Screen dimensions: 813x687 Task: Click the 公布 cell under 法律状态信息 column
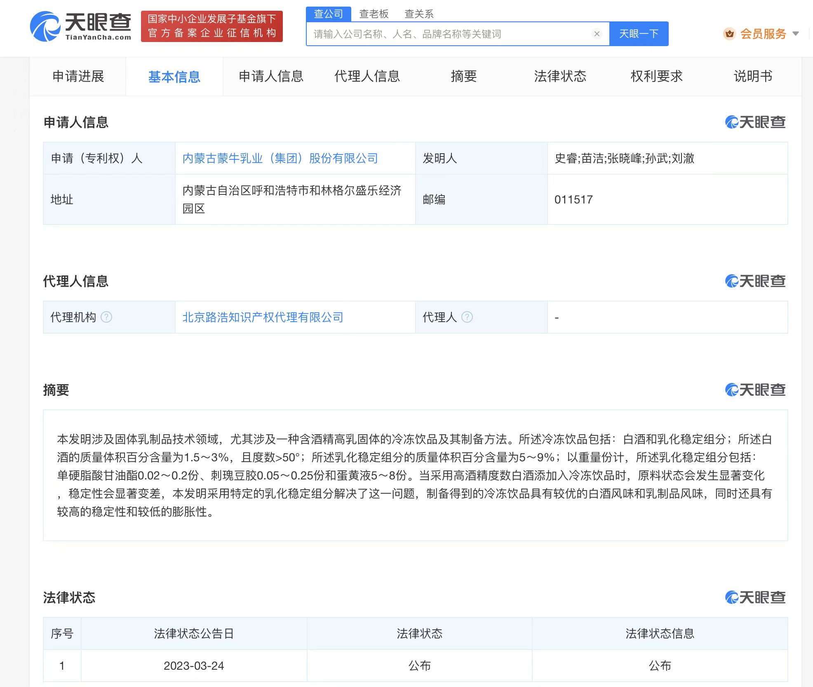(660, 666)
